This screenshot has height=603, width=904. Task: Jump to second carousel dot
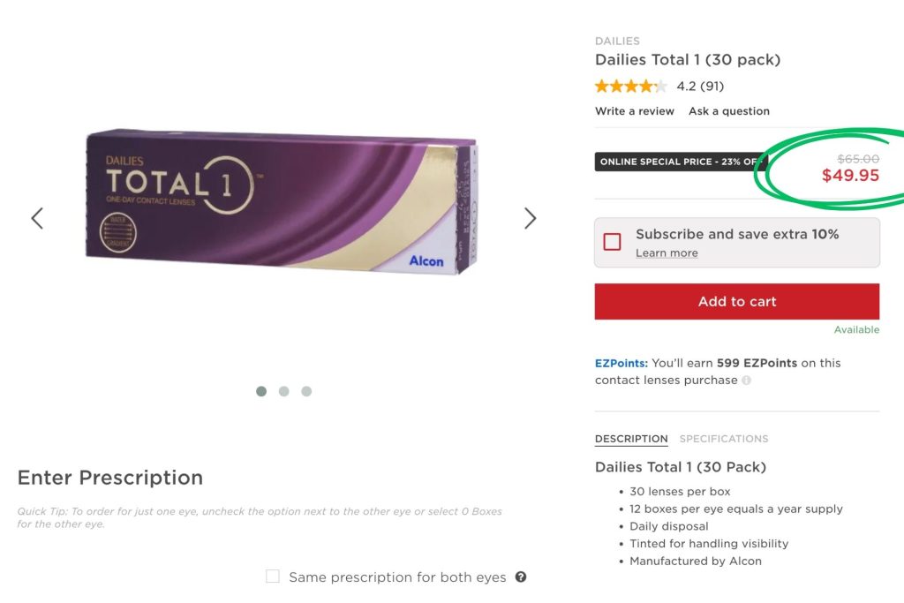tap(283, 391)
